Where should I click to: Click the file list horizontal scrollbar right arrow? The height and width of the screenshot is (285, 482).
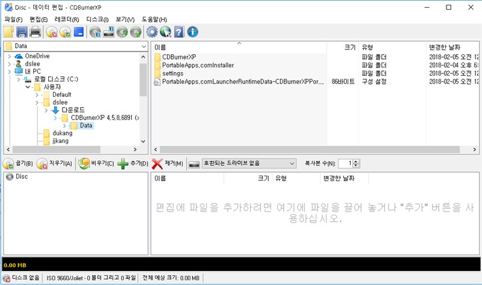[x=475, y=149]
